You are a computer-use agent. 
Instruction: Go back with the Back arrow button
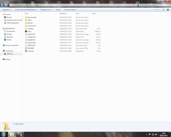click(x=2, y=5)
